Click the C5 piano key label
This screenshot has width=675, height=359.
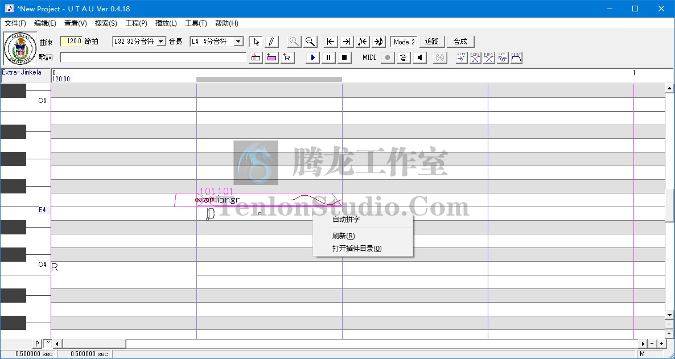pos(42,101)
